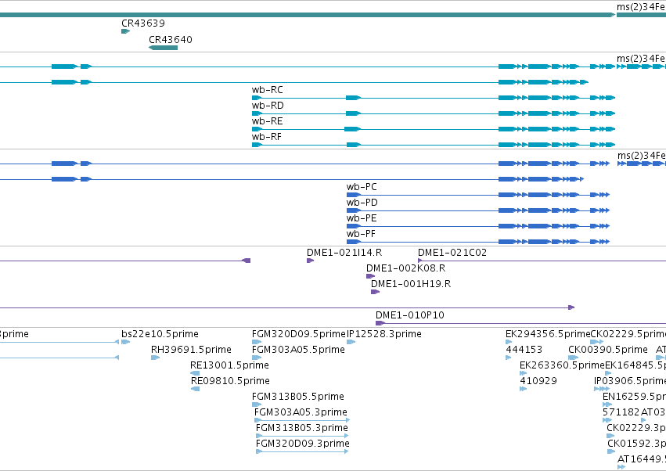Select the IP12528.3prime EST label

pyautogui.click(x=384, y=334)
